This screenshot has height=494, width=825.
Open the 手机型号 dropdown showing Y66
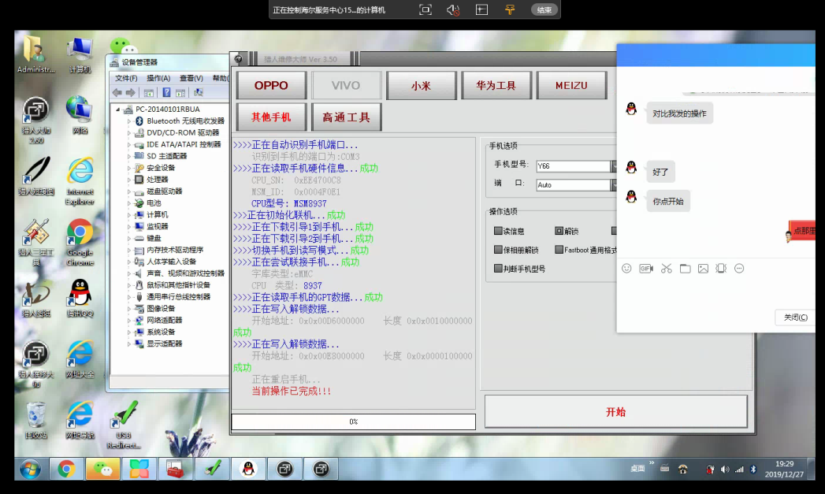(576, 166)
